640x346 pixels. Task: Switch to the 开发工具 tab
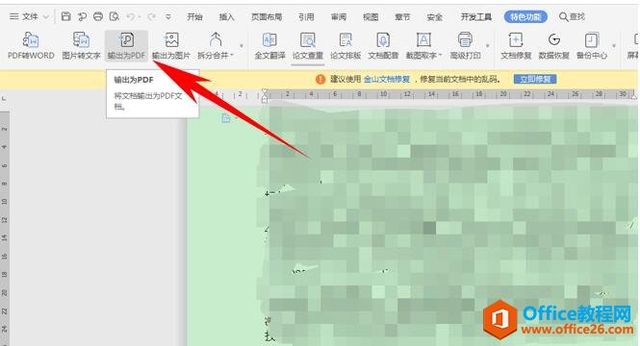pyautogui.click(x=476, y=16)
